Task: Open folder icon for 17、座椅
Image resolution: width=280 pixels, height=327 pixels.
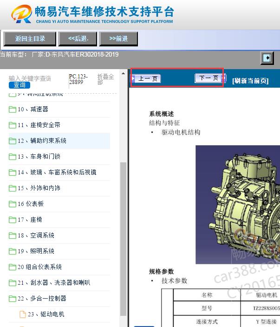Action: coord(13,220)
